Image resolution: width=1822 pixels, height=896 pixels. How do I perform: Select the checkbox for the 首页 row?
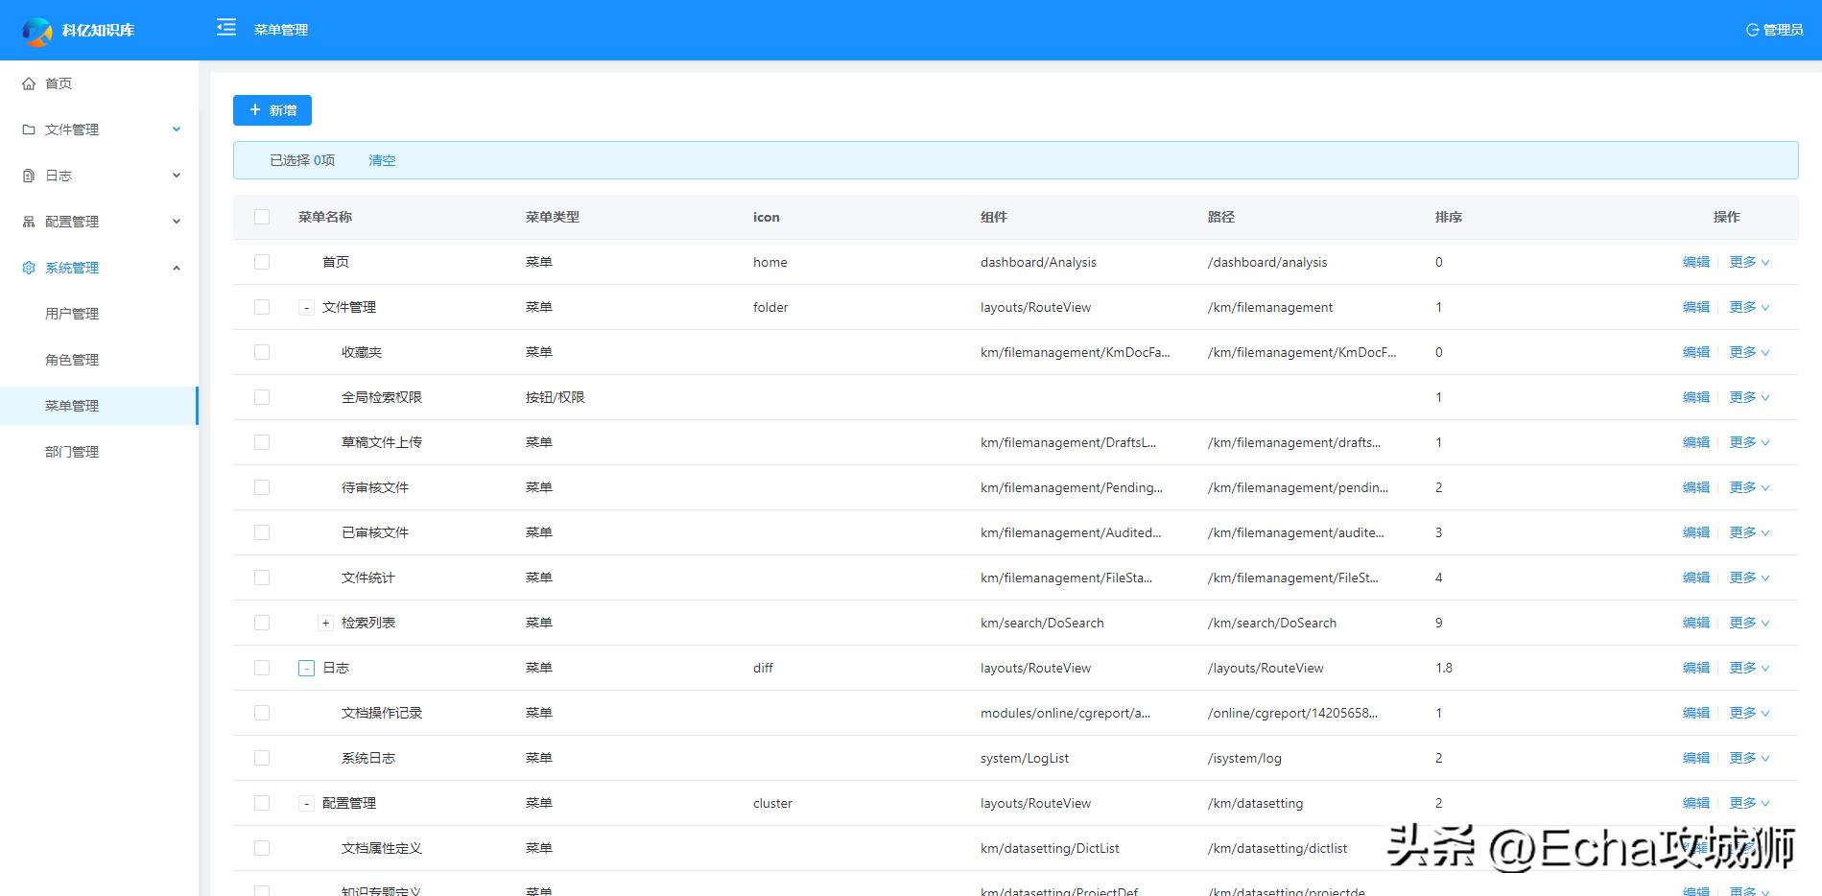pyautogui.click(x=262, y=262)
